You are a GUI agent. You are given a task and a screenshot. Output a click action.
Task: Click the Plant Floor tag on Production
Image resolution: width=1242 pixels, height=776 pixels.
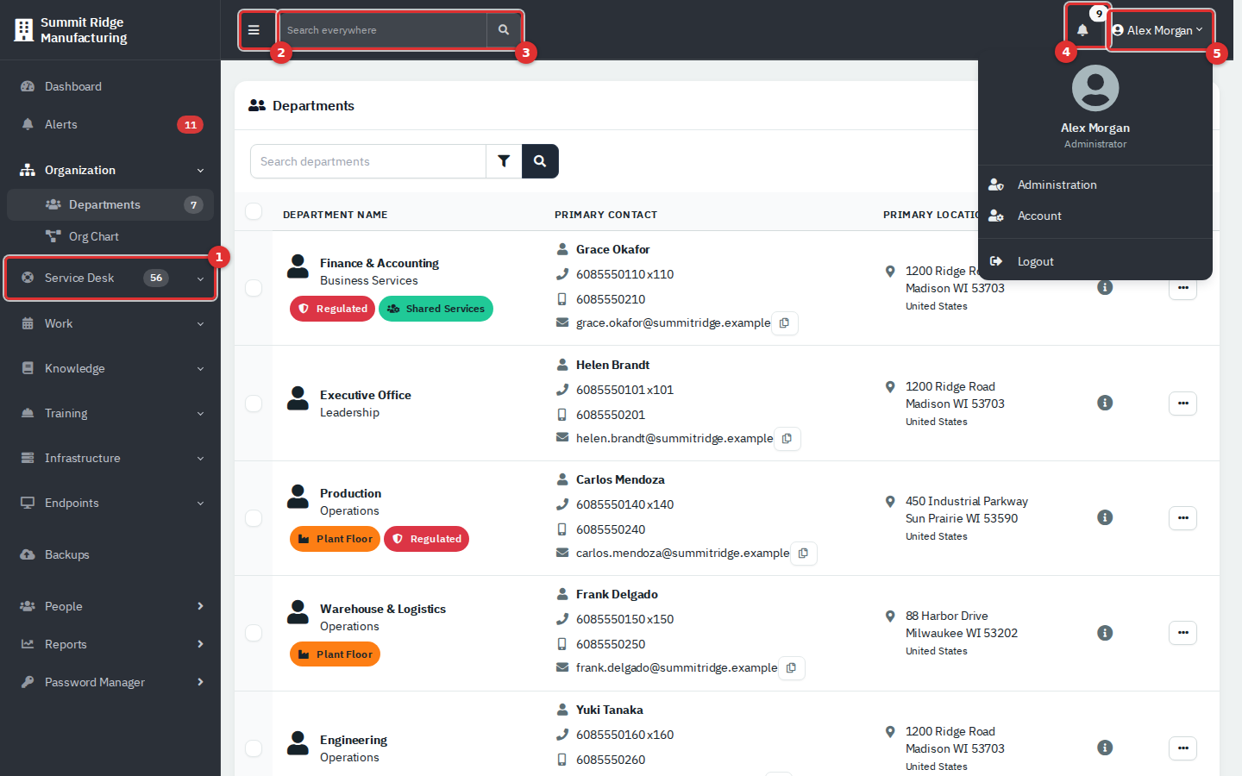click(x=336, y=539)
